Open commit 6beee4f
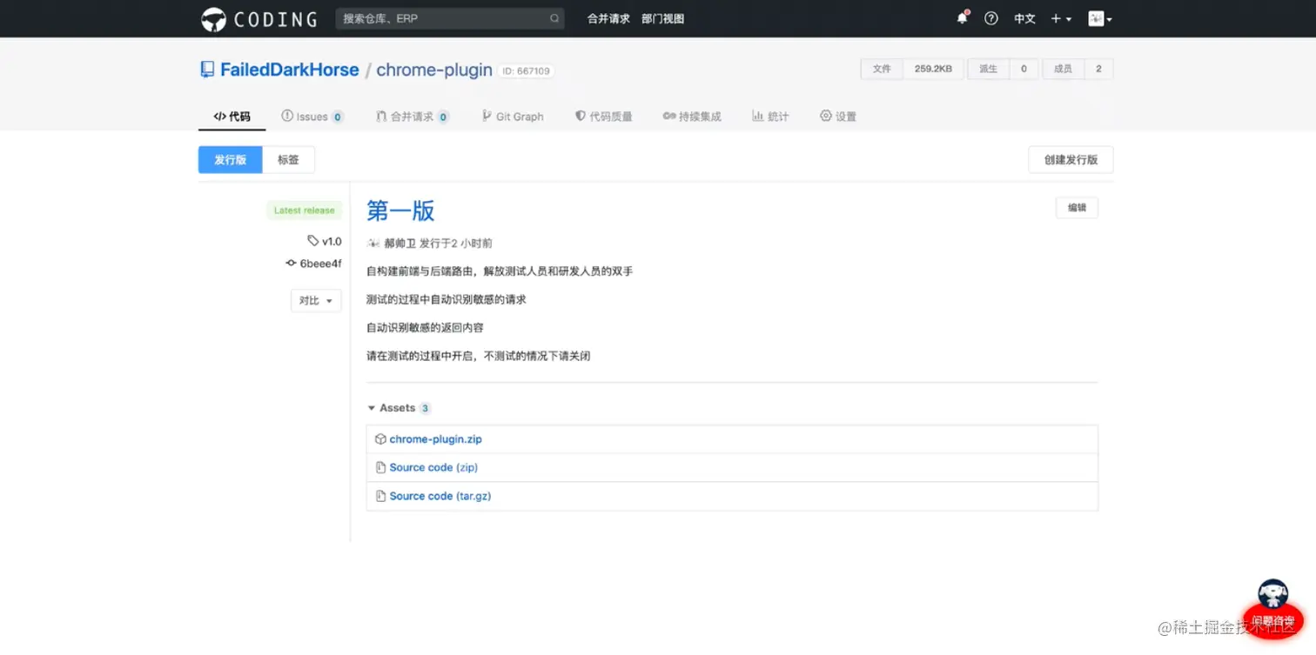 313,264
